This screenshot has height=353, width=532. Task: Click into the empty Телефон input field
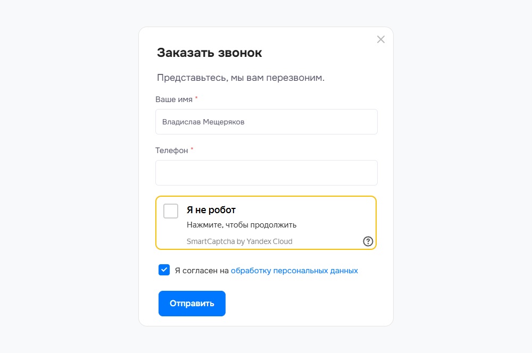pyautogui.click(x=267, y=173)
